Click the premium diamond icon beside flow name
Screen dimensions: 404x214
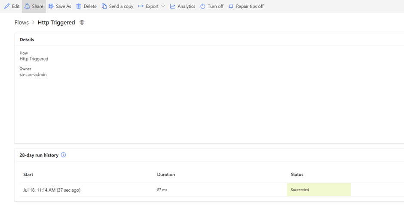pos(82,23)
